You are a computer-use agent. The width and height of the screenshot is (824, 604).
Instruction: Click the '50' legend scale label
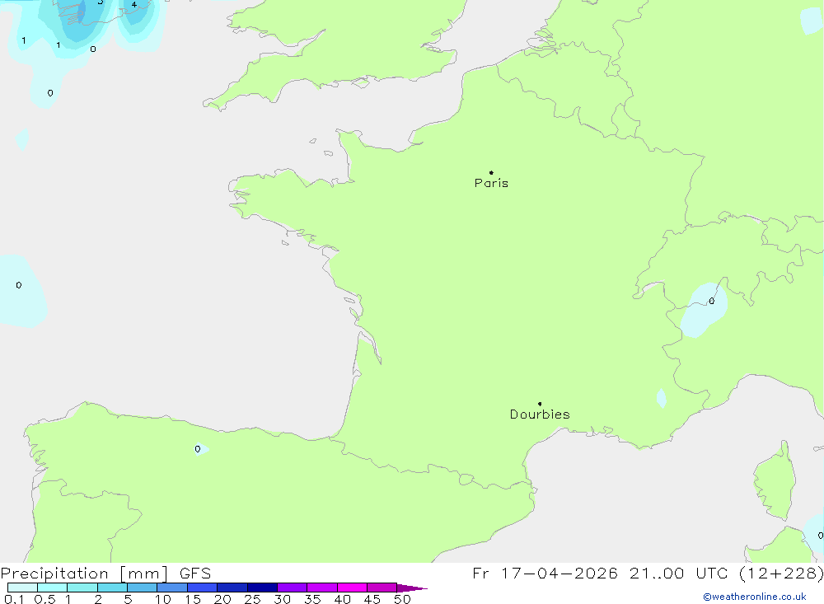(402, 599)
